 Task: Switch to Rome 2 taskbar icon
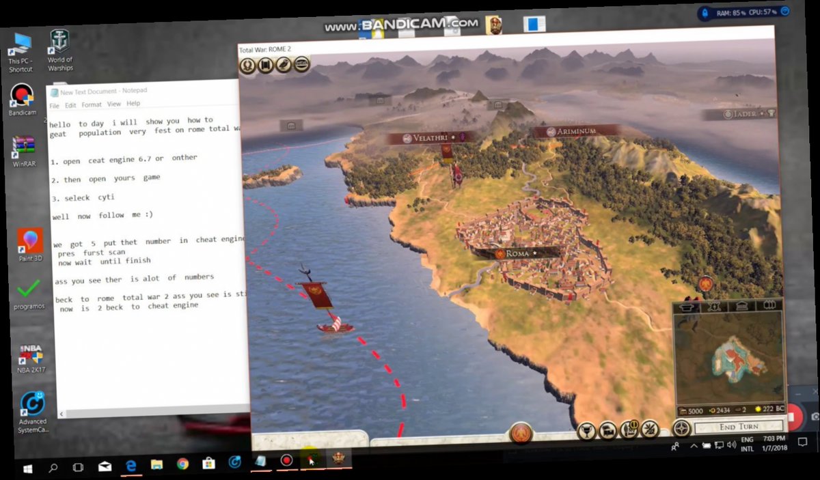click(339, 458)
